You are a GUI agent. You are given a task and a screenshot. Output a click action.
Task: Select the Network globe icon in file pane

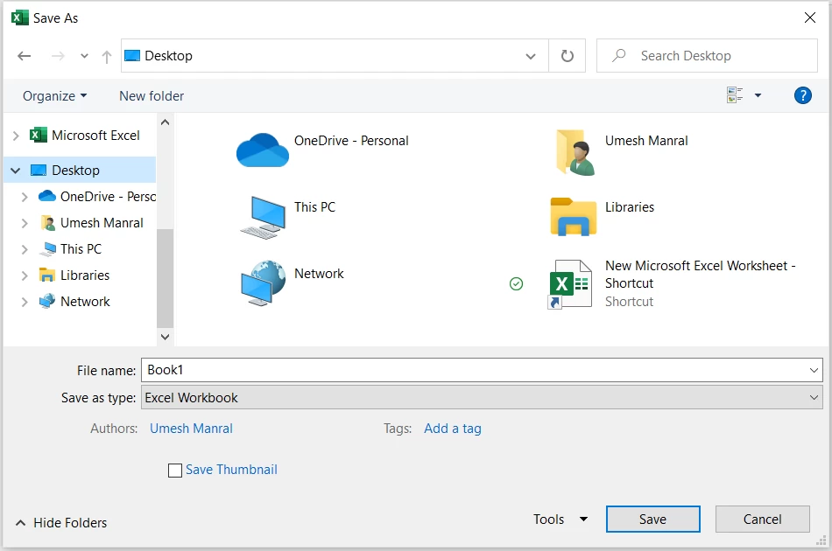(264, 282)
